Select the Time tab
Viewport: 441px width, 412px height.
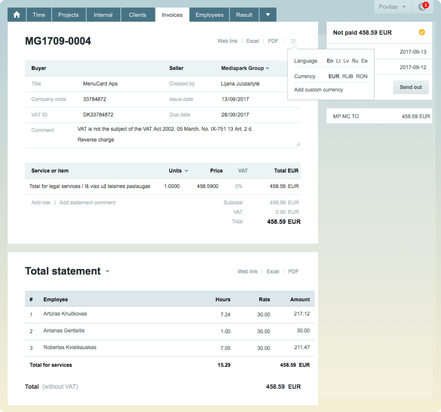(x=39, y=15)
